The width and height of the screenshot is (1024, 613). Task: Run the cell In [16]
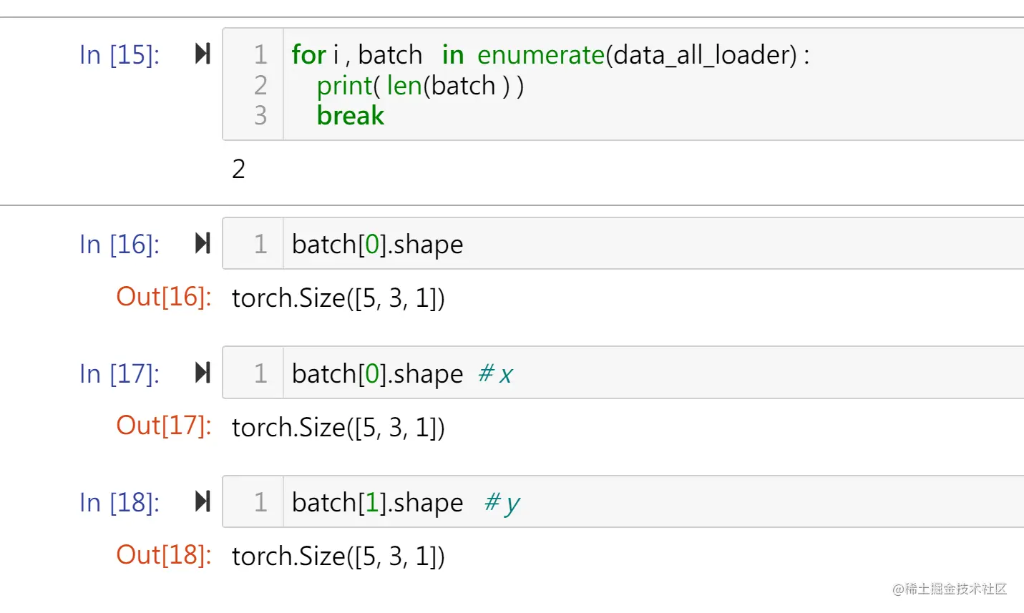click(203, 244)
